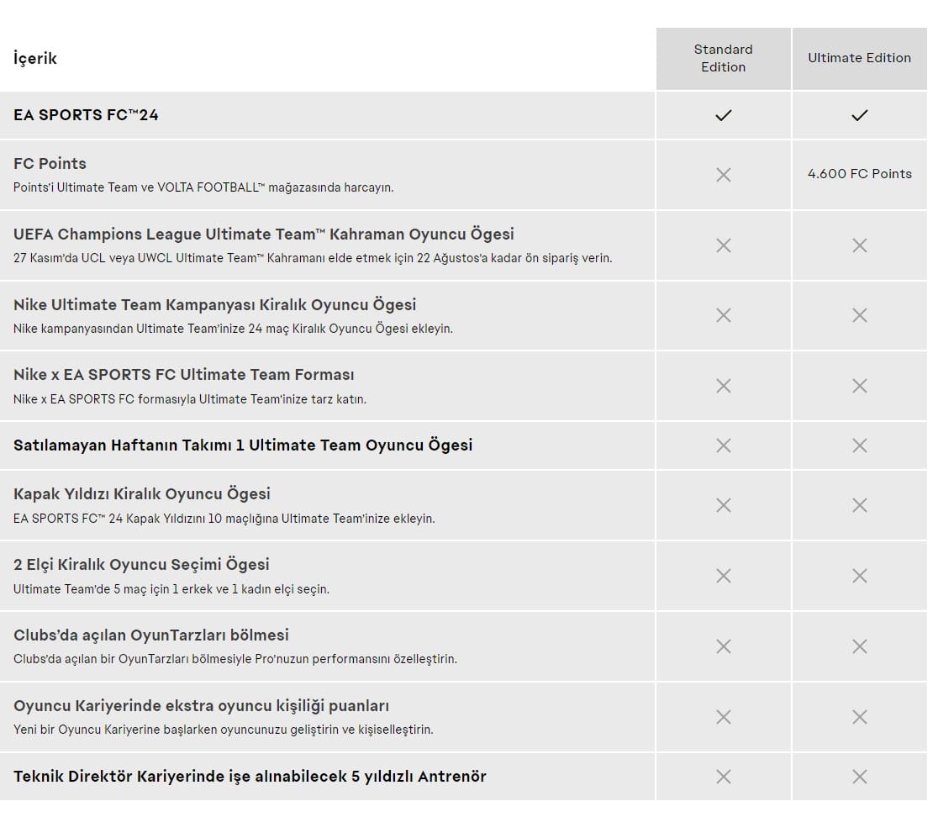This screenshot has width=933, height=817.
Task: Click Standard Edition X for 2 Elçi Kiralık Oyuncu
Action: 723,576
